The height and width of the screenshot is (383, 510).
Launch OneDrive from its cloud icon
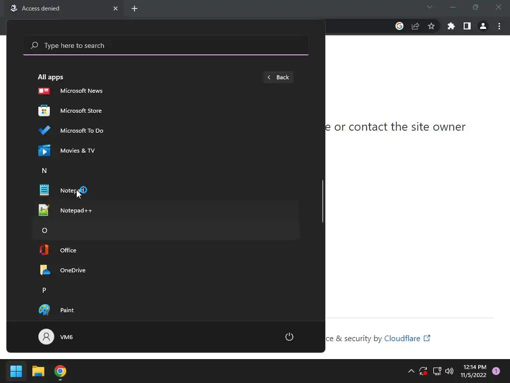pos(44,270)
